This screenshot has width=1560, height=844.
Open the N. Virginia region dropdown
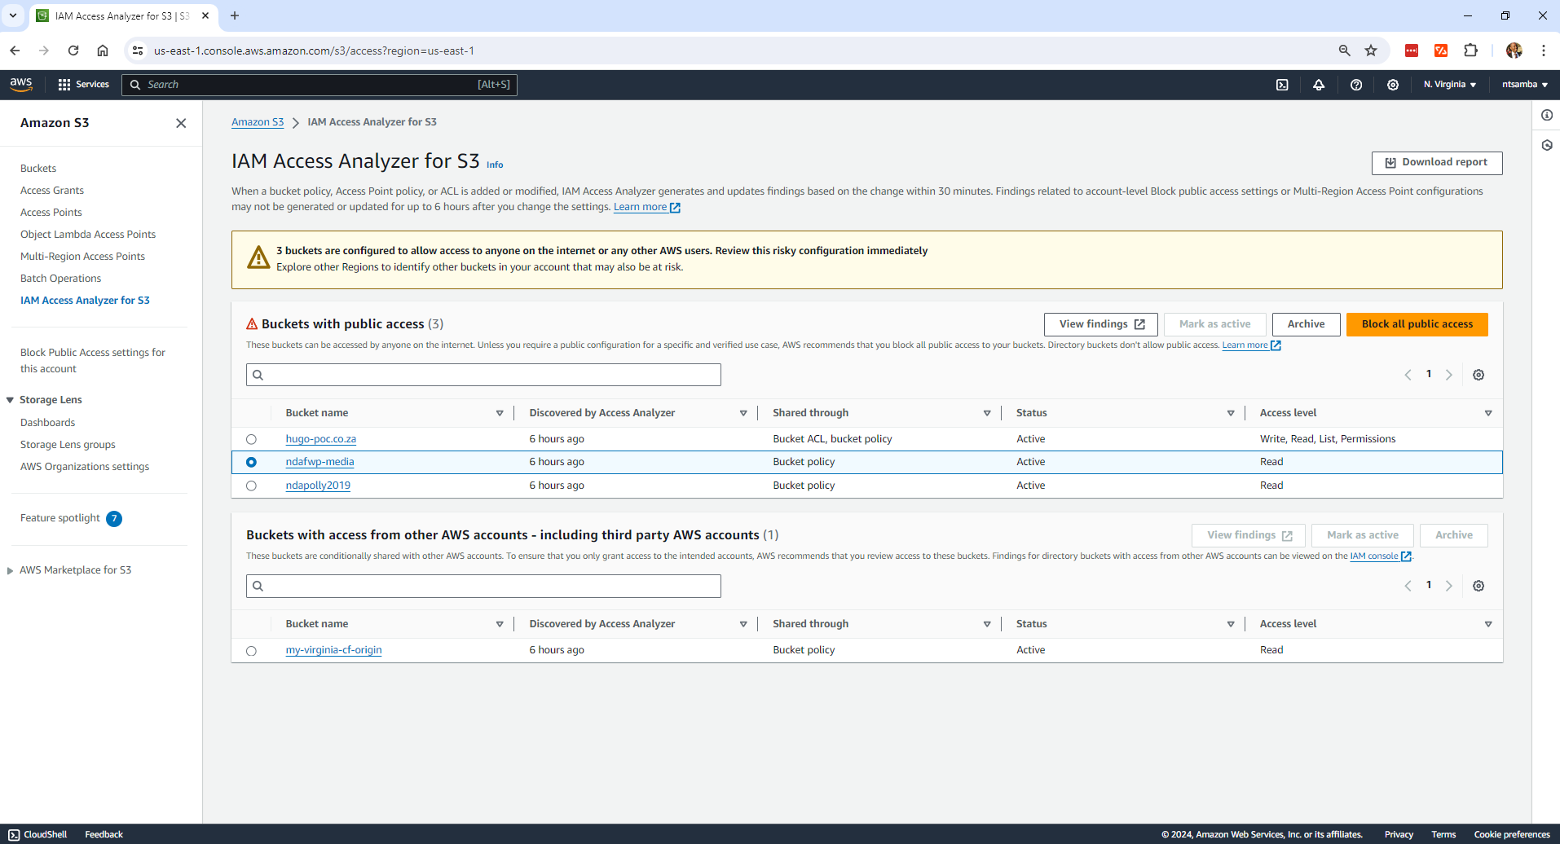(x=1449, y=85)
